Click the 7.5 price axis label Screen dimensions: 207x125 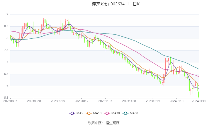point(6,50)
